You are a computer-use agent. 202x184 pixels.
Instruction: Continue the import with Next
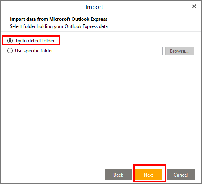click(x=148, y=175)
